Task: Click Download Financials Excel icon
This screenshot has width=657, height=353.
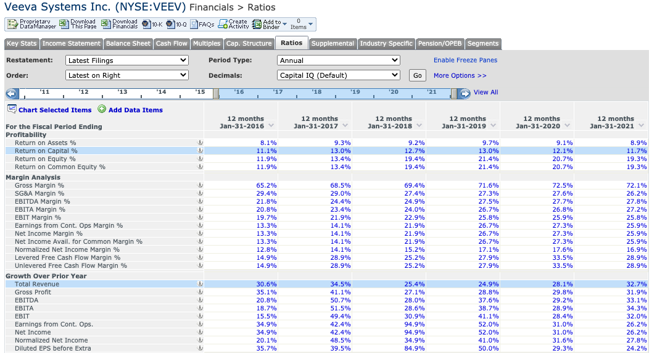Action: tap(106, 24)
